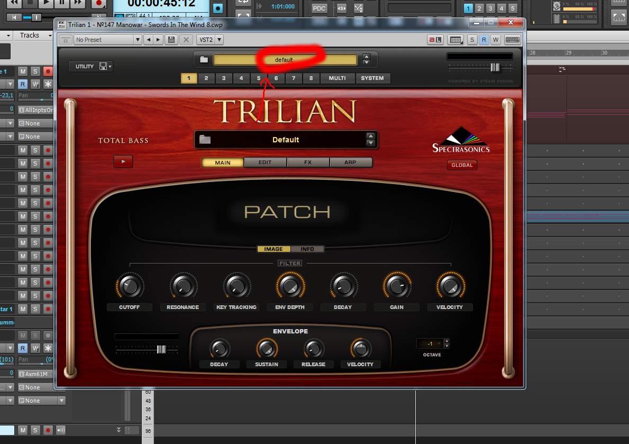The height and width of the screenshot is (444, 629).
Task: Click the save preset floppy disk icon
Action: click(x=171, y=40)
